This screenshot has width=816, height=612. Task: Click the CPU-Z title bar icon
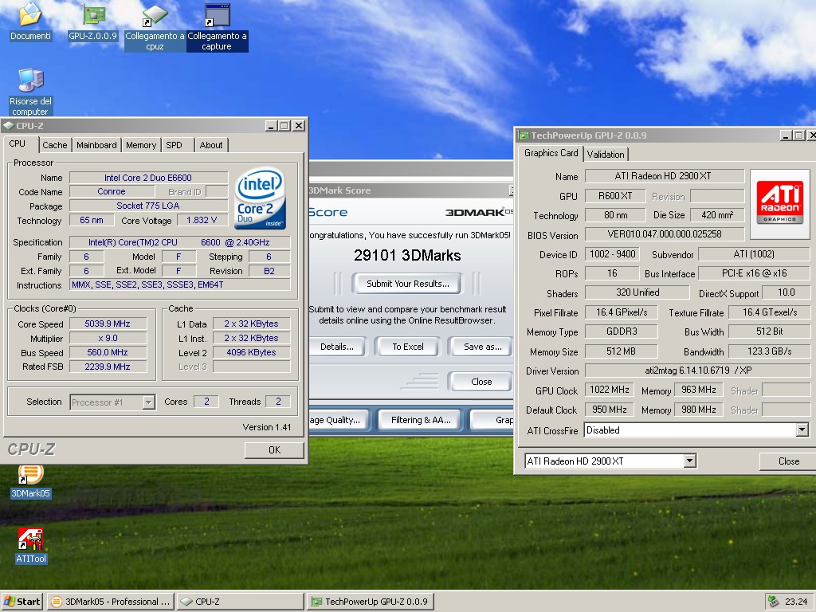click(x=8, y=126)
